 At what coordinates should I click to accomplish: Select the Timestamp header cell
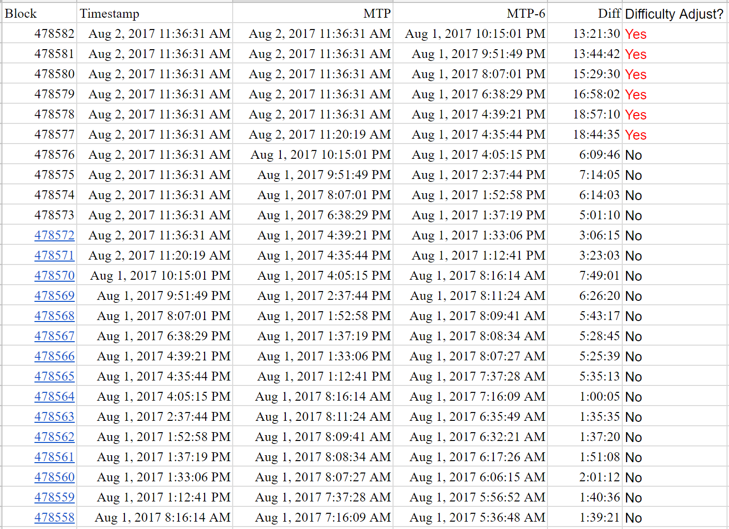pyautogui.click(x=155, y=13)
